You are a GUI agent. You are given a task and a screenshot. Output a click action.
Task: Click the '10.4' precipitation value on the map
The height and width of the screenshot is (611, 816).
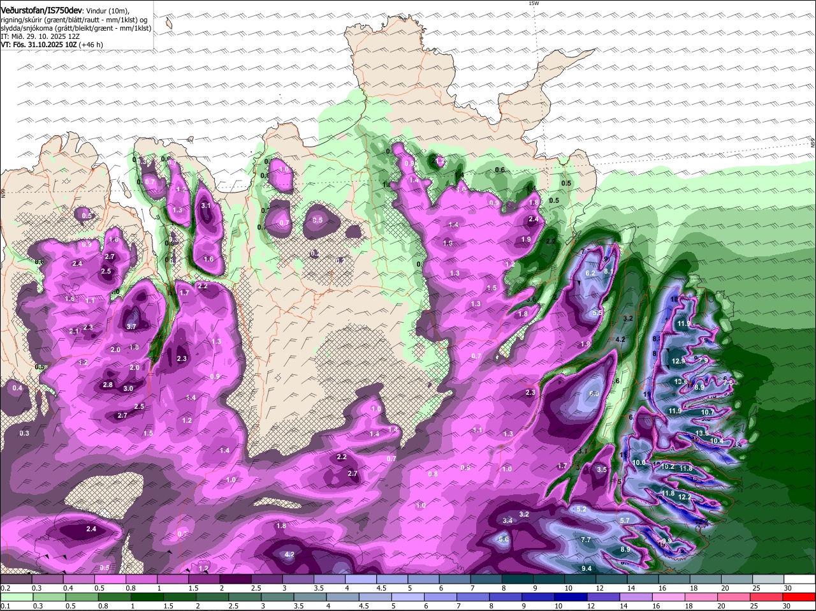pyautogui.click(x=717, y=441)
